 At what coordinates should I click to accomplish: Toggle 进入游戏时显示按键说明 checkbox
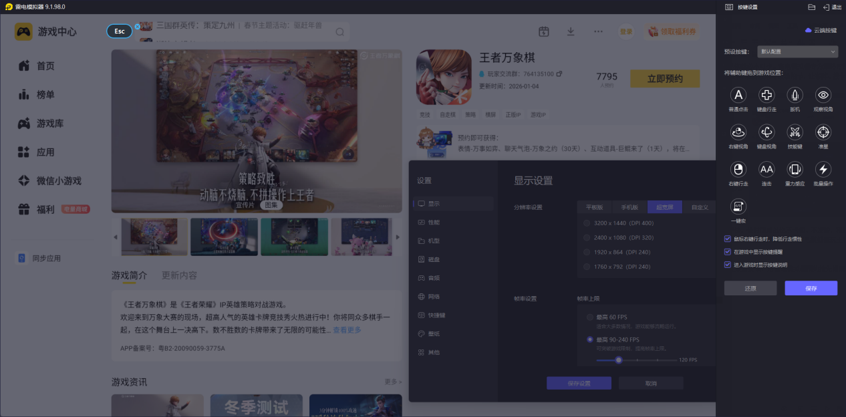pyautogui.click(x=728, y=265)
